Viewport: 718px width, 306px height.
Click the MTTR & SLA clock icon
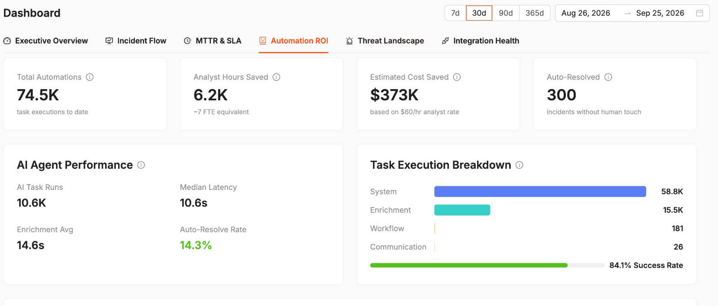point(188,41)
